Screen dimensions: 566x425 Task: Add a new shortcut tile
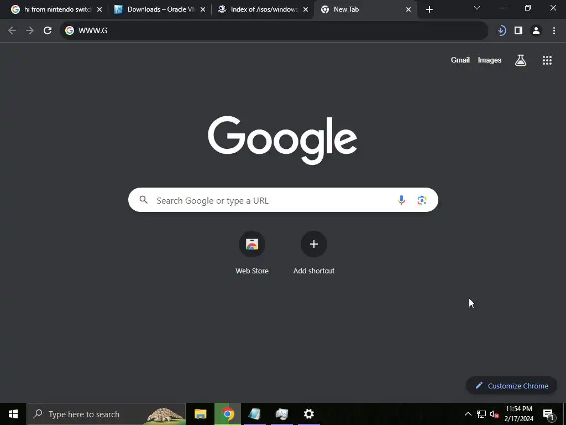click(x=314, y=252)
